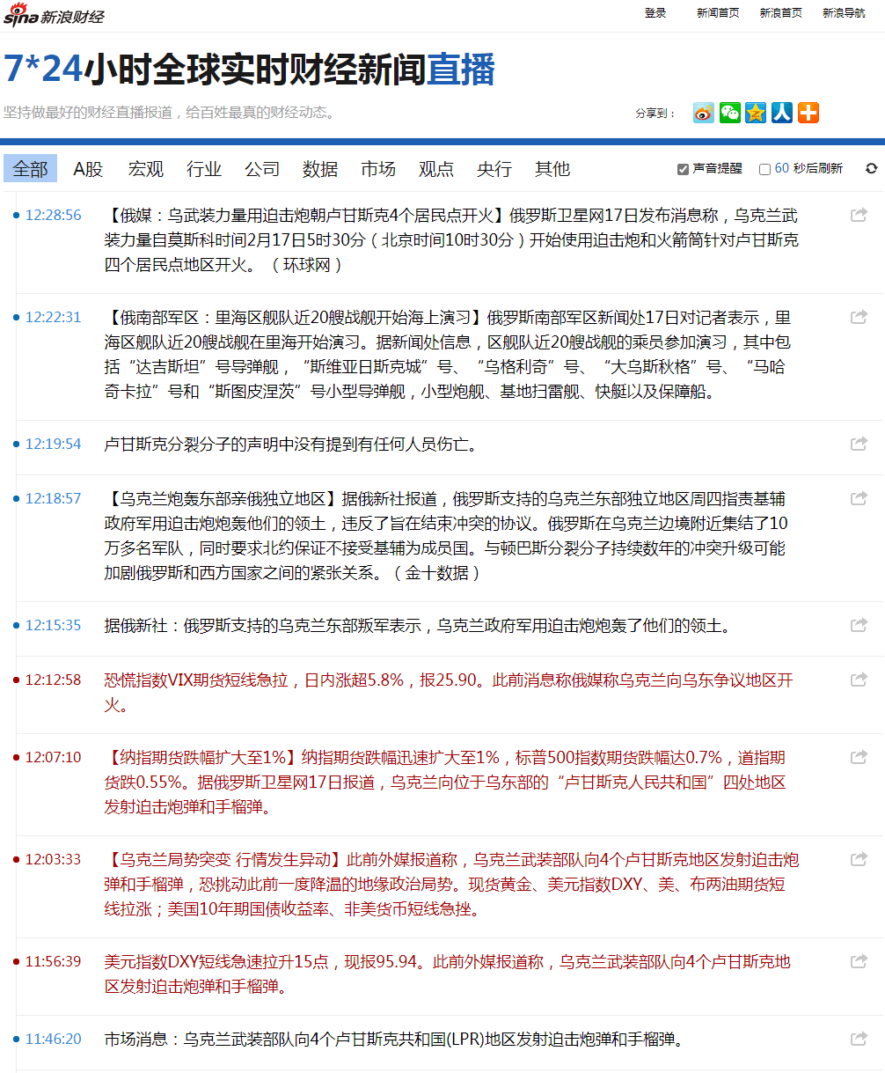Image resolution: width=885 pixels, height=1073 pixels.
Task: Share the page to Weibo
Action: [704, 113]
